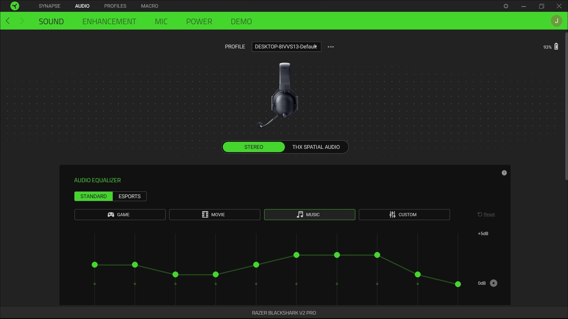Screen dimensions: 568x319
Task: Open the Audio top menu
Action: [x=82, y=6]
